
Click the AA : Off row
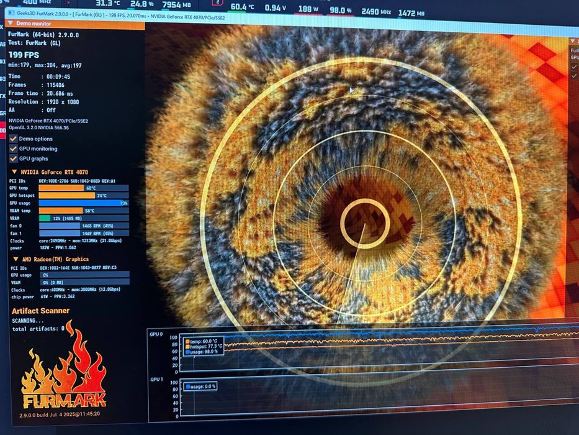pos(32,110)
